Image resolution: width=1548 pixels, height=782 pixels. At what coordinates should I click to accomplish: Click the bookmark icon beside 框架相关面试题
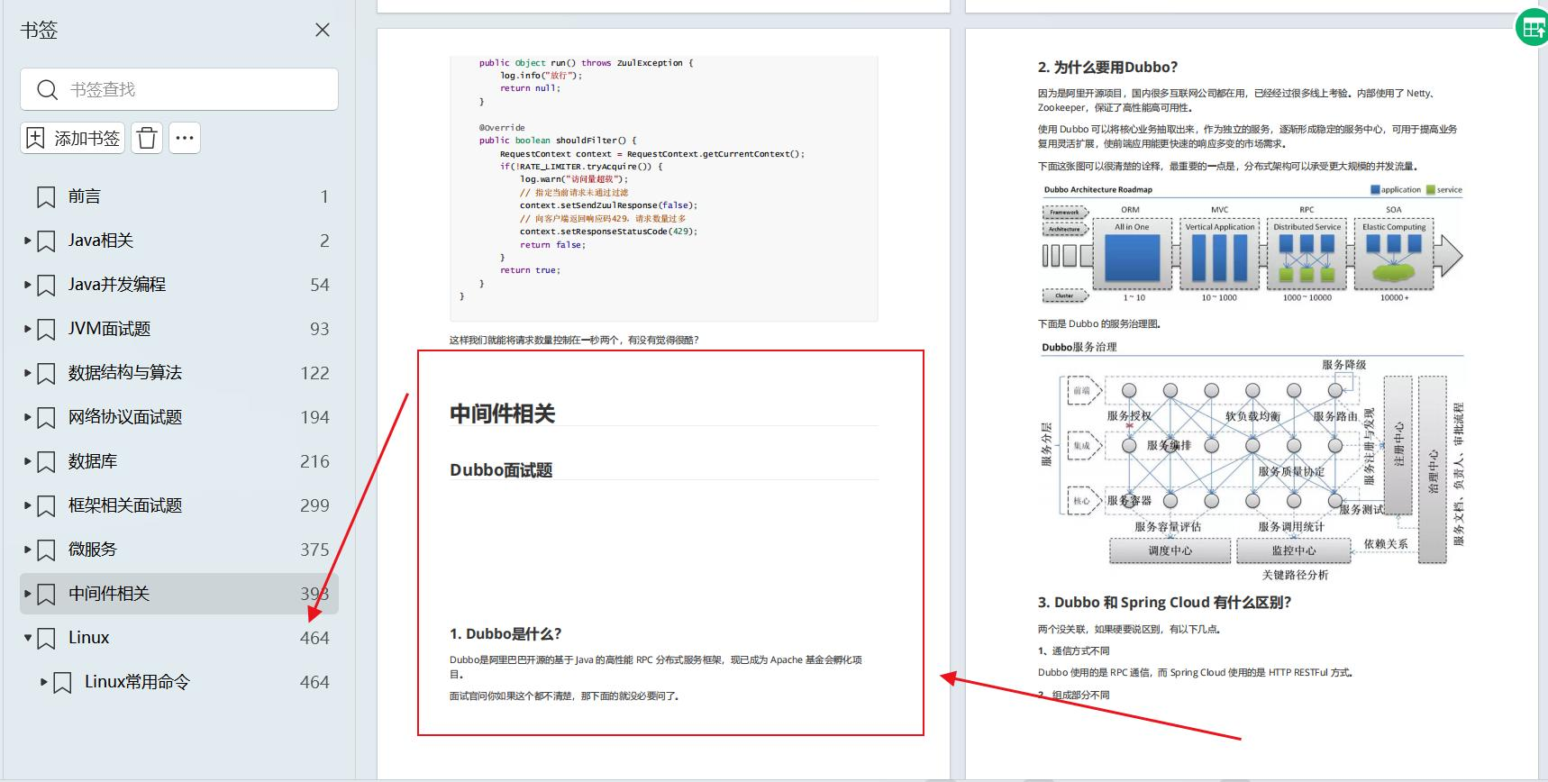[x=46, y=506]
